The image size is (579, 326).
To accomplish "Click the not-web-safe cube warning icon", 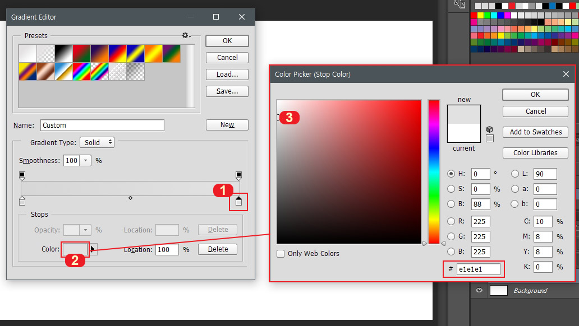I will coord(490,129).
